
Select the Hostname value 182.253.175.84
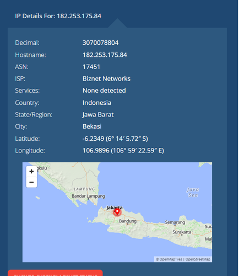[105, 55]
